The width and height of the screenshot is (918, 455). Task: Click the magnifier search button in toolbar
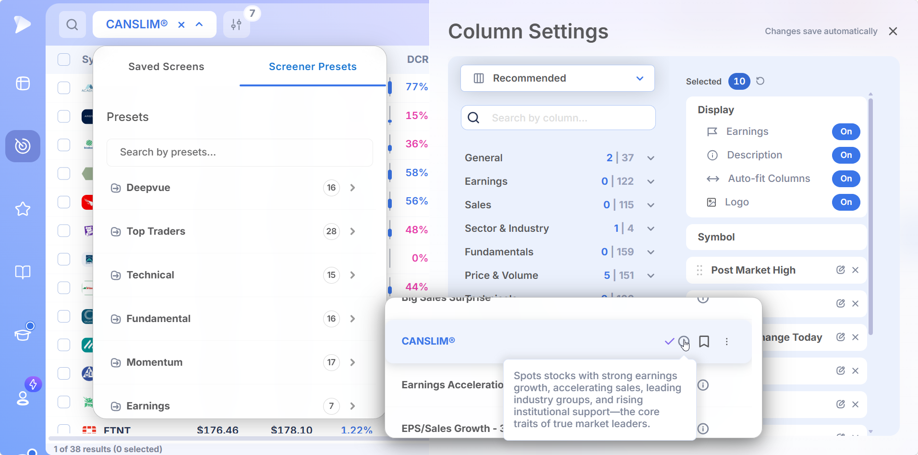72,24
